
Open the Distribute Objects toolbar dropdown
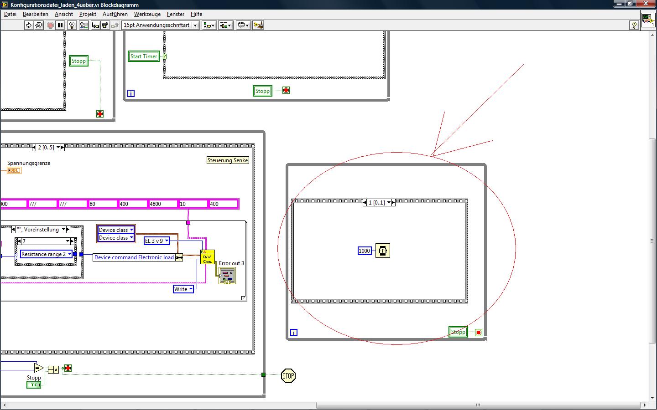[x=225, y=25]
